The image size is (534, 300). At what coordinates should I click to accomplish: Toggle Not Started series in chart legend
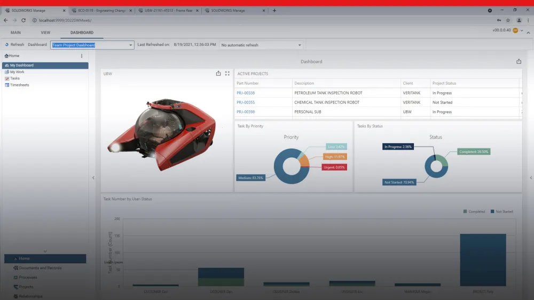click(x=501, y=212)
